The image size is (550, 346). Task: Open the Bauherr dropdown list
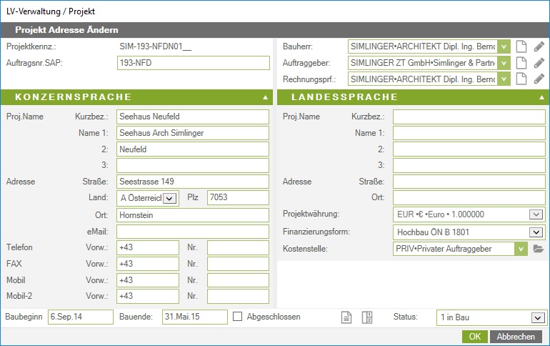tap(504, 46)
